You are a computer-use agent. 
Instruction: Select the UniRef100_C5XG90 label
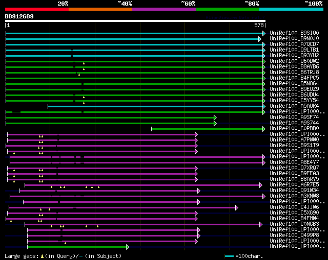(x=294, y=213)
